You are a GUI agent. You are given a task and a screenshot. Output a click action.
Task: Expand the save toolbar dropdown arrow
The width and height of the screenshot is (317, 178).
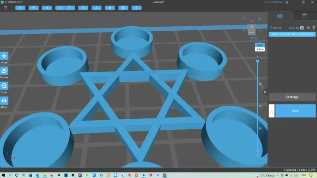38,8
